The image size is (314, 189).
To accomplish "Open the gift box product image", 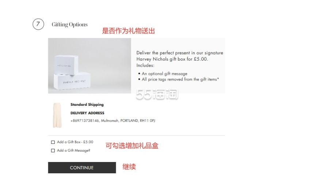I will click(x=89, y=66).
